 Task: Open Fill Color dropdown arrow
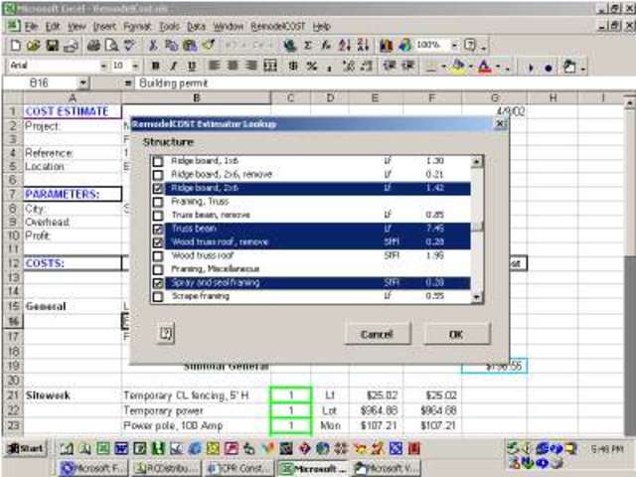point(471,67)
